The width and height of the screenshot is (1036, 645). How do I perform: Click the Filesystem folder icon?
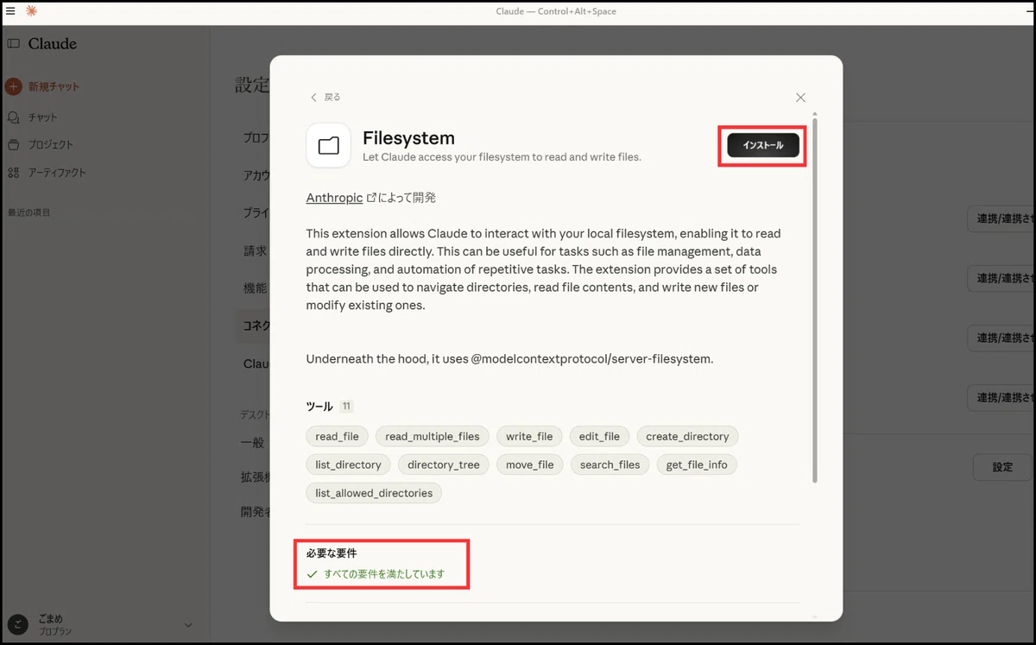328,145
